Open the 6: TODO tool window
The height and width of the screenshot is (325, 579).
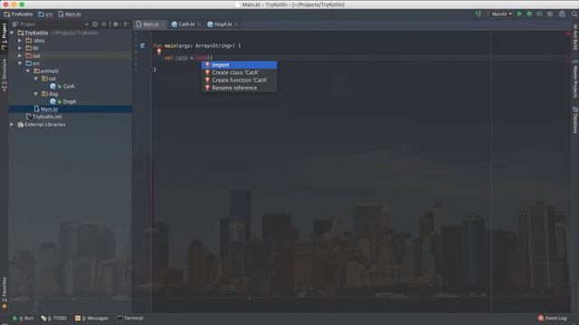[54, 318]
